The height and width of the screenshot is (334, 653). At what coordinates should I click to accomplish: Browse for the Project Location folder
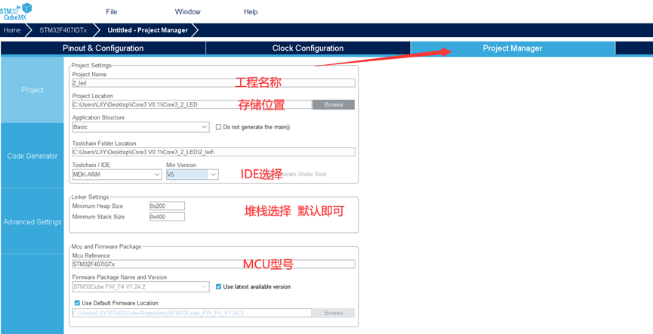tap(333, 105)
